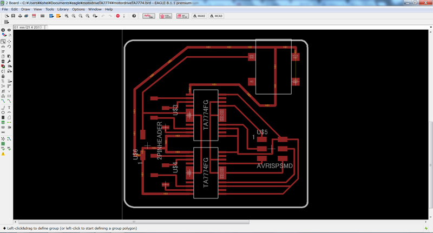Viewport: 433px width, 233px height.
Task: Click the Open file toolbar icon
Action: pos(7,16)
